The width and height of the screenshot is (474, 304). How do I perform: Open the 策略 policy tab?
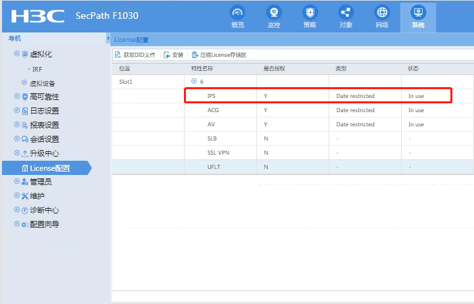(x=310, y=17)
